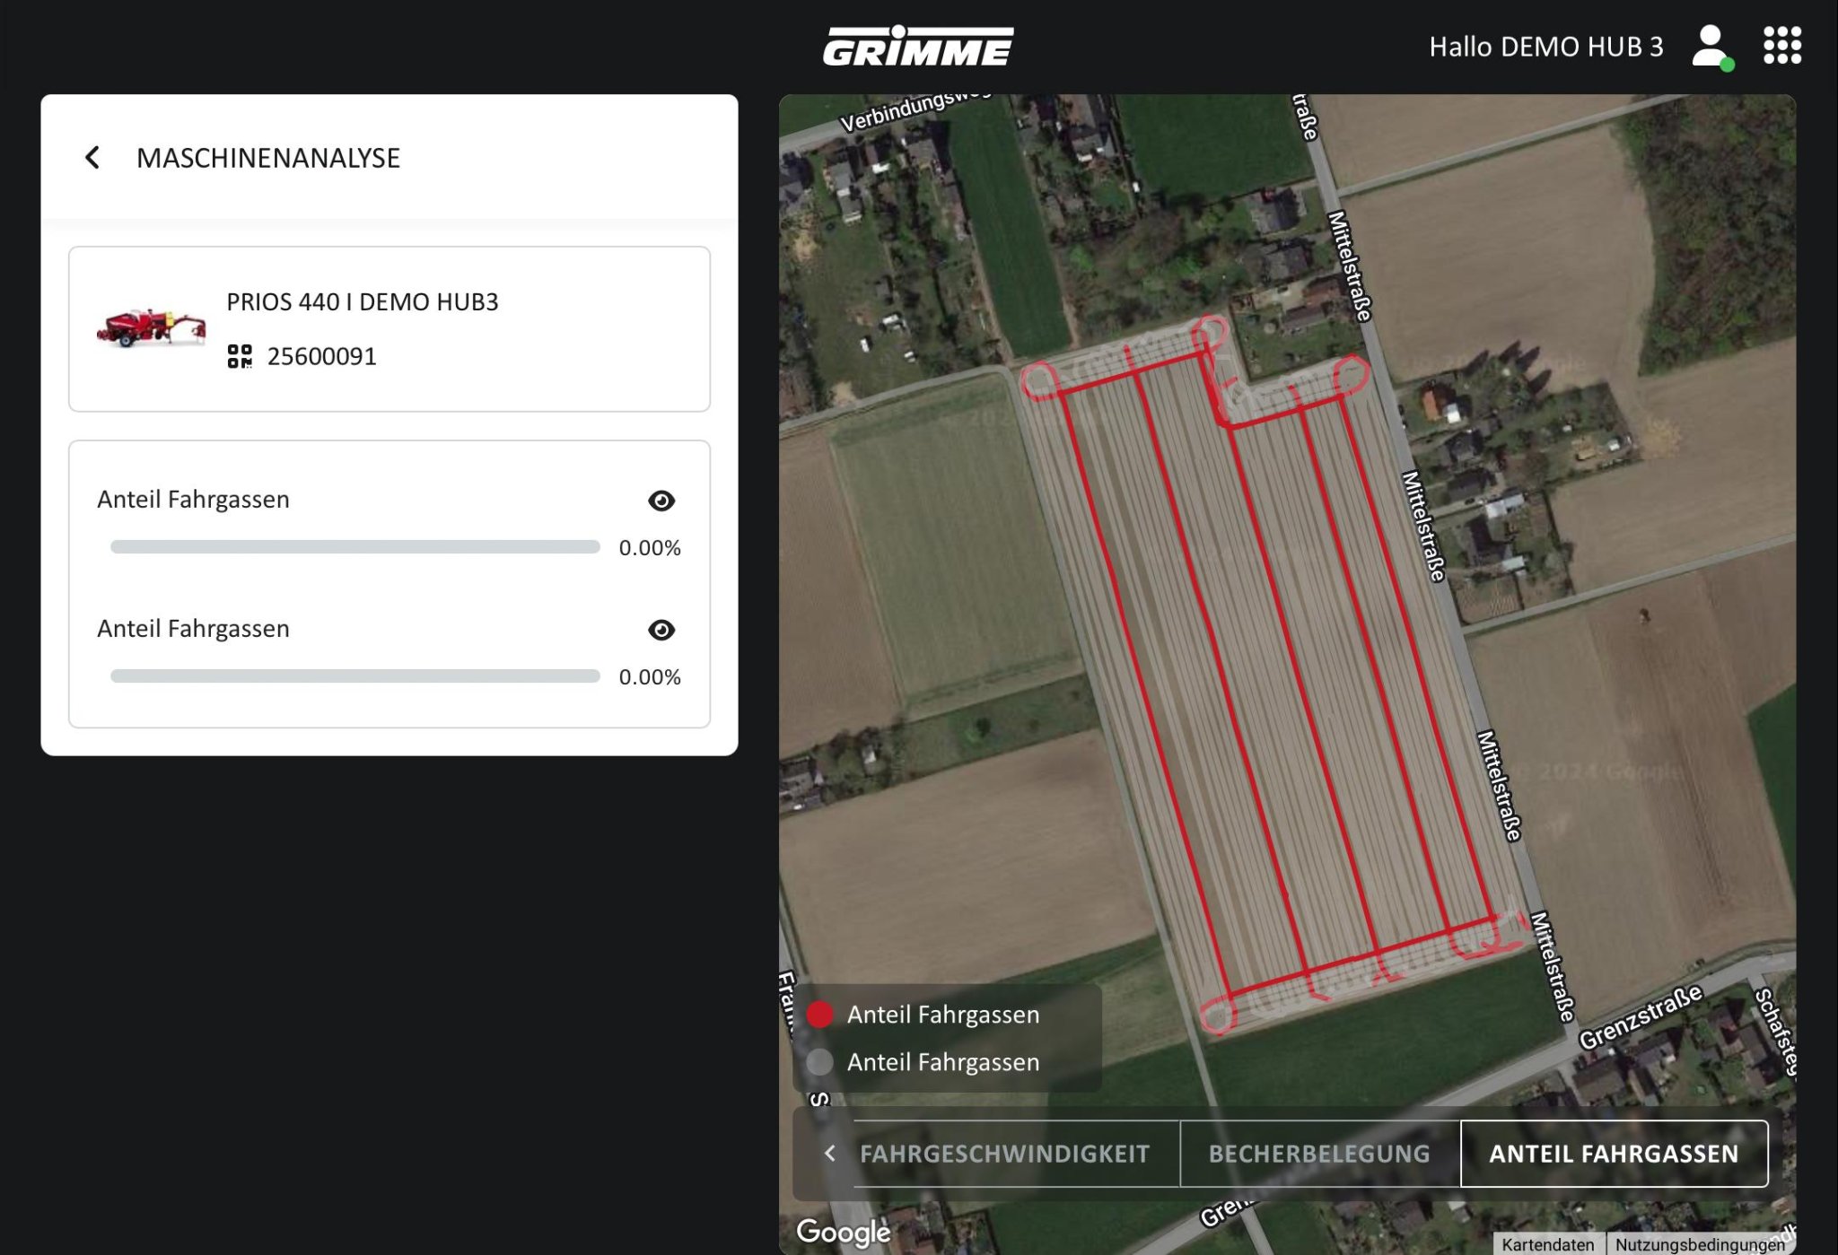Open the user profile icon
The height and width of the screenshot is (1255, 1838).
[x=1710, y=46]
